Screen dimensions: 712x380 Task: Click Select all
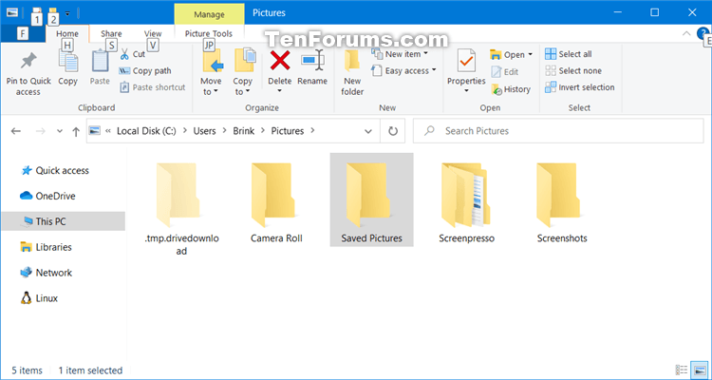coord(568,54)
